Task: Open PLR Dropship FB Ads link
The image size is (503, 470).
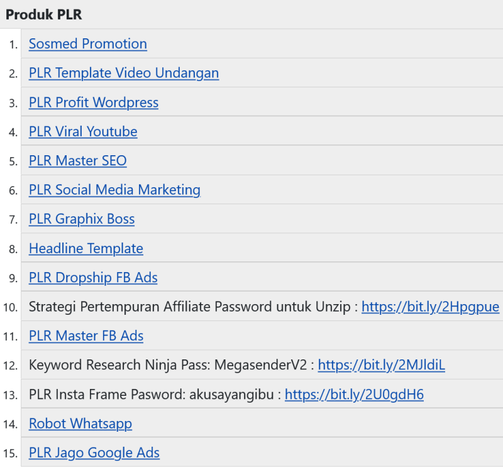Action: click(93, 278)
